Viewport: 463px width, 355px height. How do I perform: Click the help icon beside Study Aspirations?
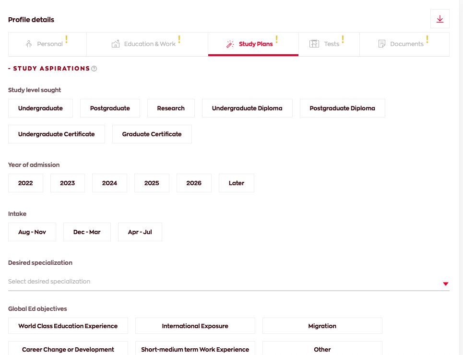(94, 69)
